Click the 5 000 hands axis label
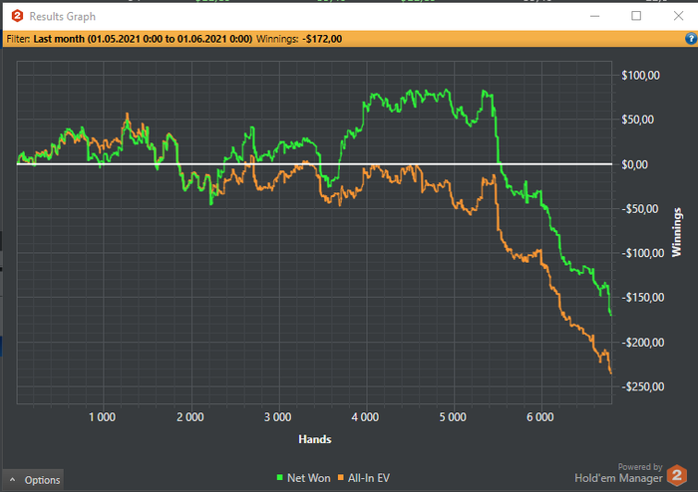This screenshot has width=698, height=492. click(453, 417)
